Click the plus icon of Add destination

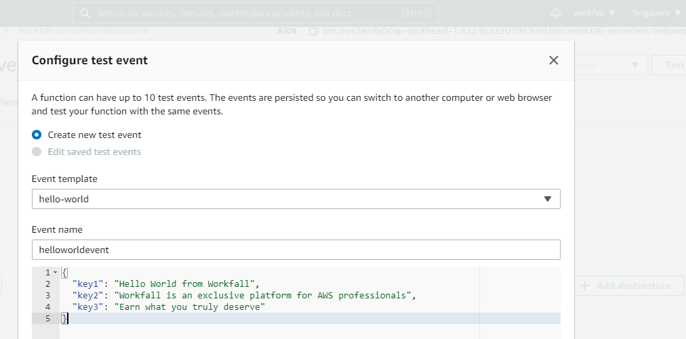(x=585, y=286)
